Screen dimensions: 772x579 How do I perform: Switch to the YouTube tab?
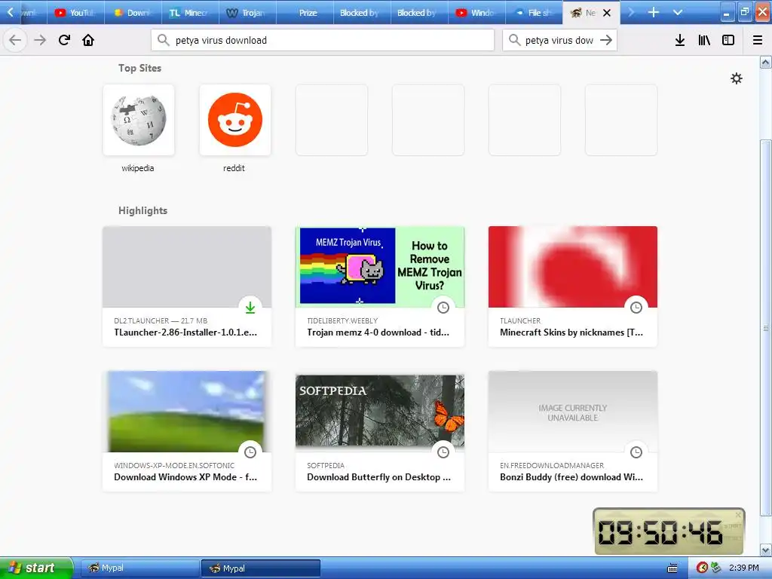point(76,13)
